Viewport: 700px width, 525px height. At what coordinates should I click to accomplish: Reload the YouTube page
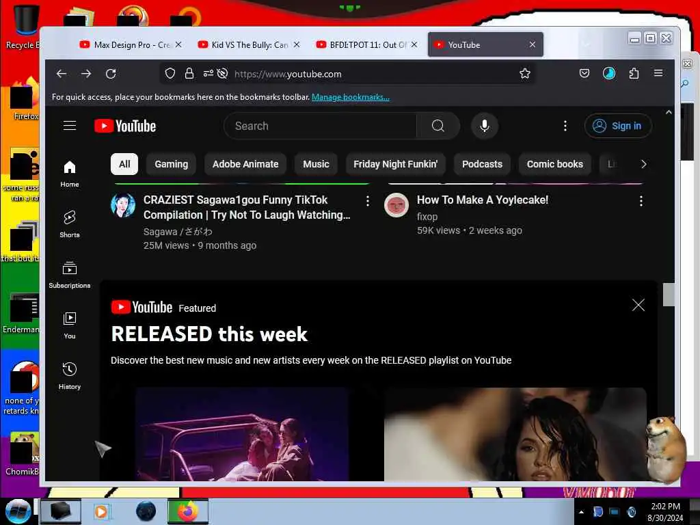(x=111, y=74)
